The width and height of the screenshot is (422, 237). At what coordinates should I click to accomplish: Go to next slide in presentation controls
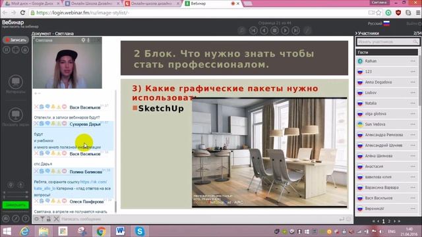click(285, 31)
